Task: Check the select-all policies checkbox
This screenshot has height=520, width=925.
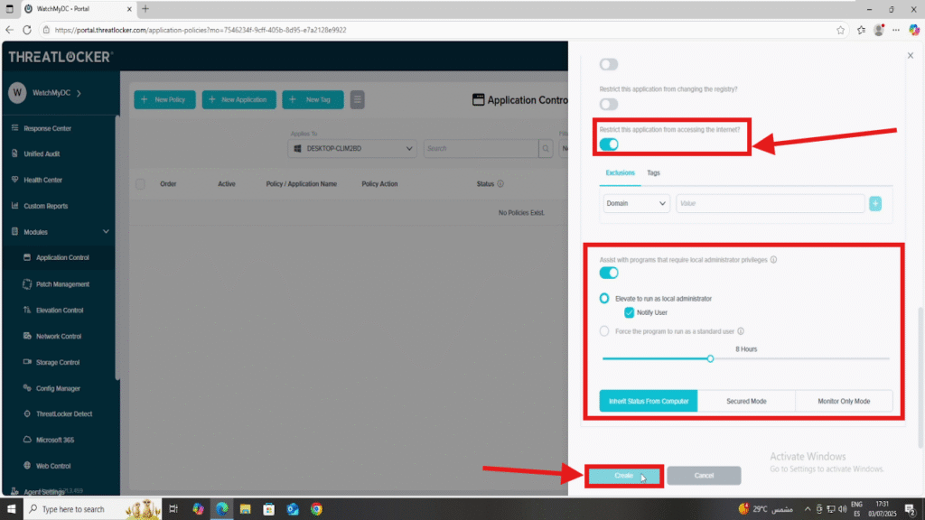Action: point(140,184)
